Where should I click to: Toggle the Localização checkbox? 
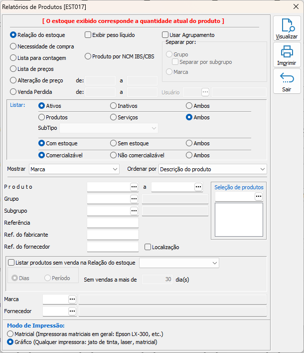tap(148, 247)
